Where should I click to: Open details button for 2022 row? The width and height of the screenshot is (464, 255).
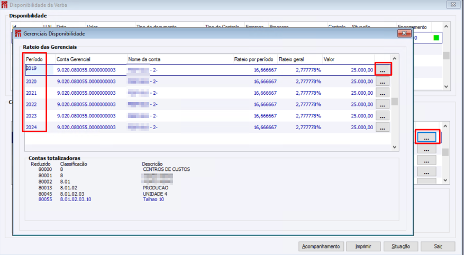pos(383,104)
